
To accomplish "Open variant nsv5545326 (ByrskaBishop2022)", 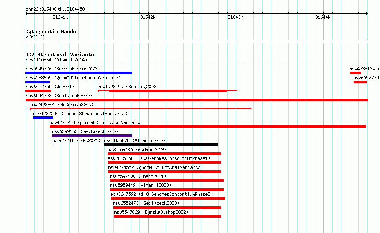I will tap(63, 69).
